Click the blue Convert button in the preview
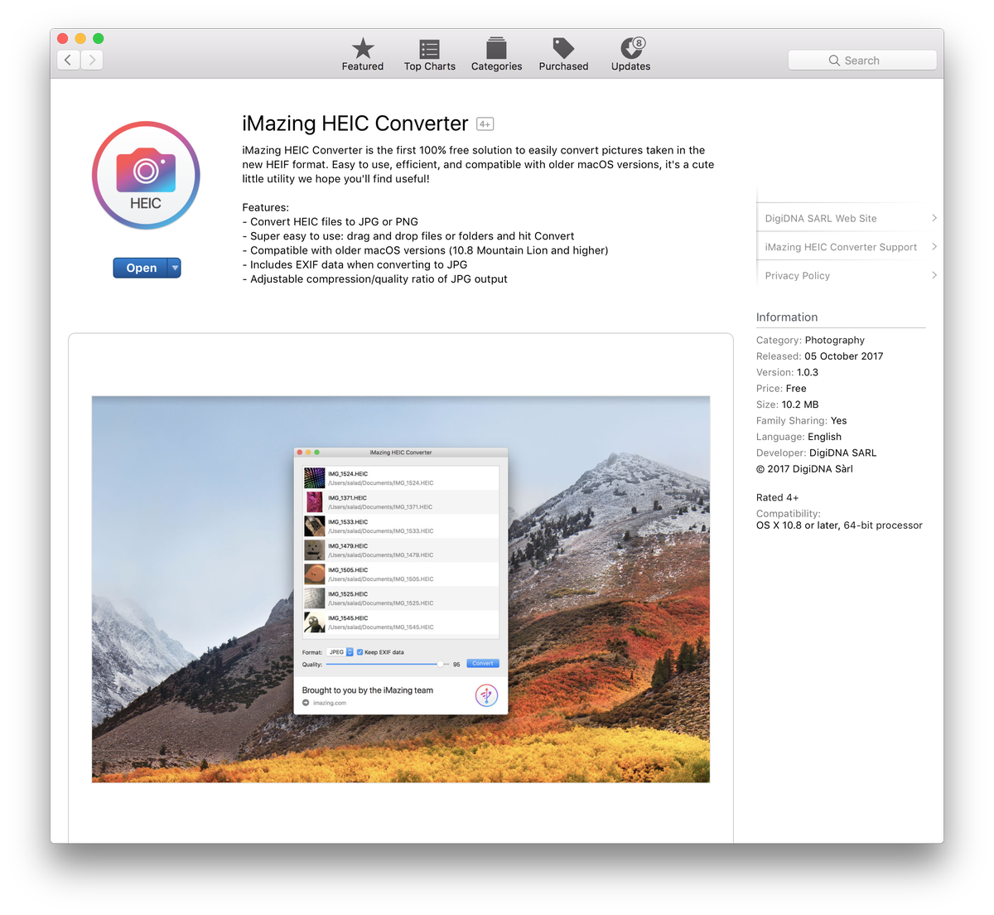The height and width of the screenshot is (915, 994). [x=483, y=664]
